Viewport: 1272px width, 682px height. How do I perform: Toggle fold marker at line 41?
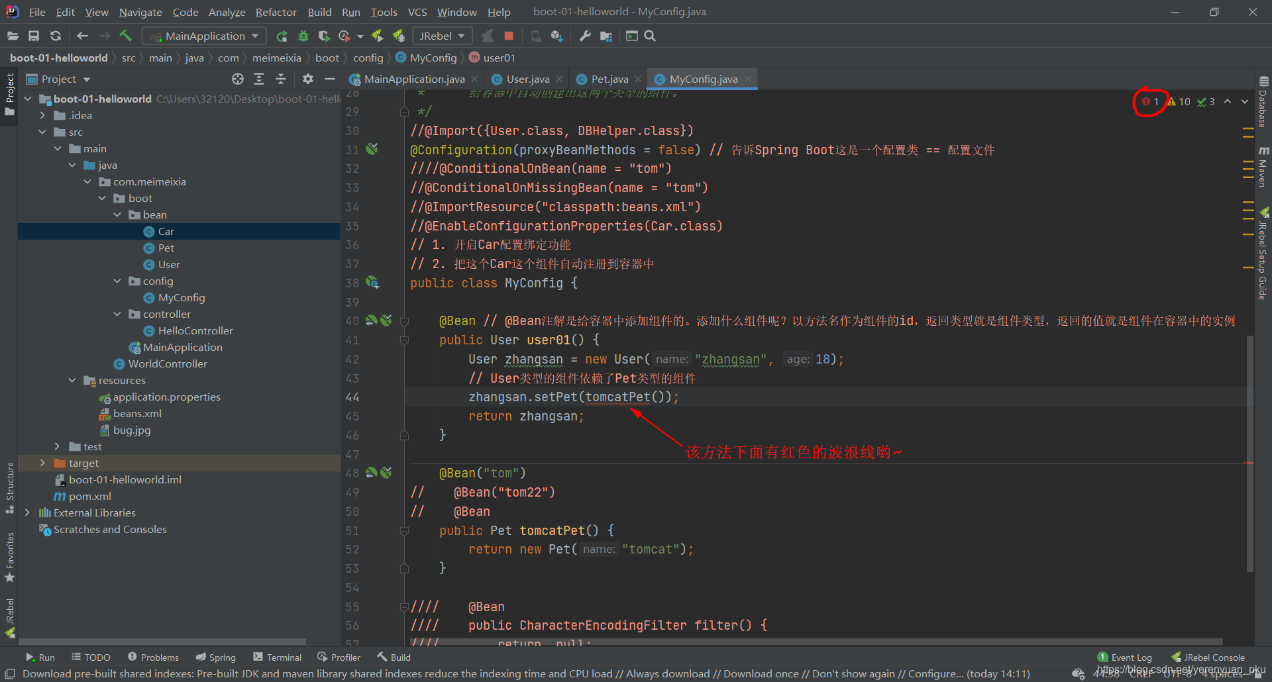click(x=404, y=340)
